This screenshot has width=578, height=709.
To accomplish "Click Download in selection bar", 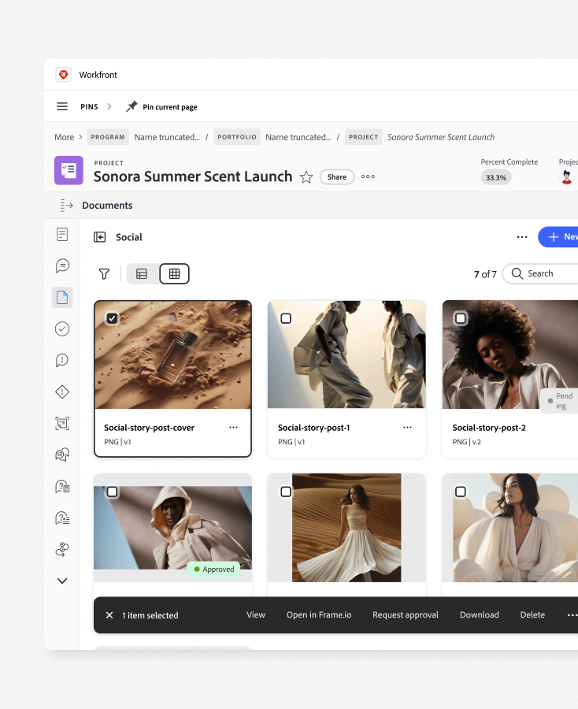I will click(x=480, y=615).
